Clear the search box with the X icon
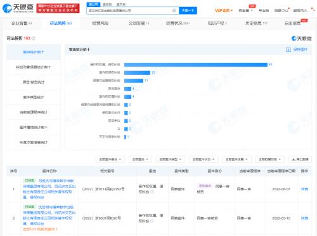Screen dimensions: 317x236 coord(174,10)
